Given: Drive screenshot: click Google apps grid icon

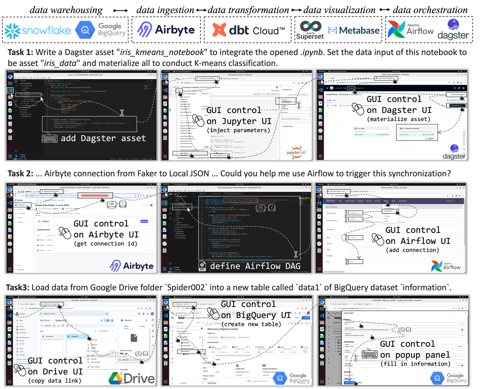Looking at the screenshot, I should click(x=147, y=314).
